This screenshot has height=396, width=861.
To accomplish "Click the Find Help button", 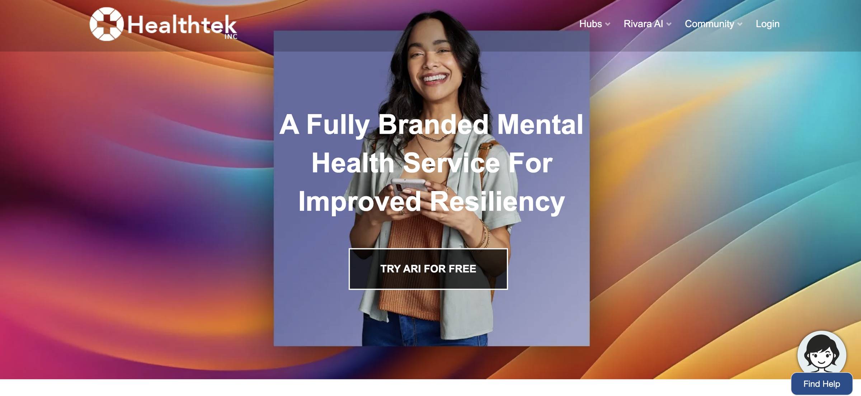I will pos(822,384).
